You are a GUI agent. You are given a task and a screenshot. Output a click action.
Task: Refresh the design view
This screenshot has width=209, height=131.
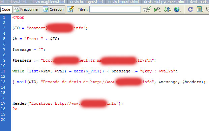pos(190,9)
